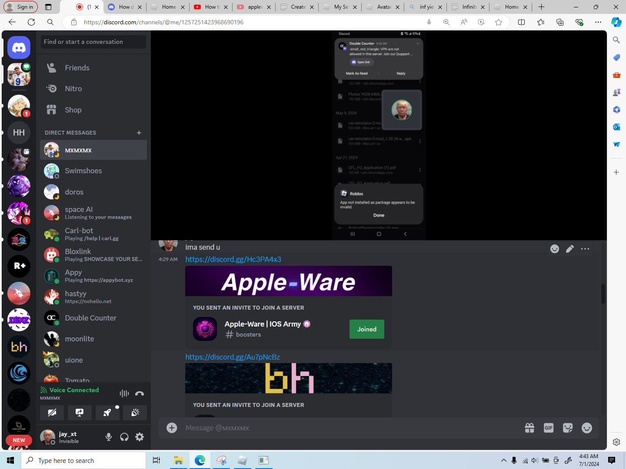Open the Voice Connected status text
Image resolution: width=626 pixels, height=469 pixels.
pos(74,390)
